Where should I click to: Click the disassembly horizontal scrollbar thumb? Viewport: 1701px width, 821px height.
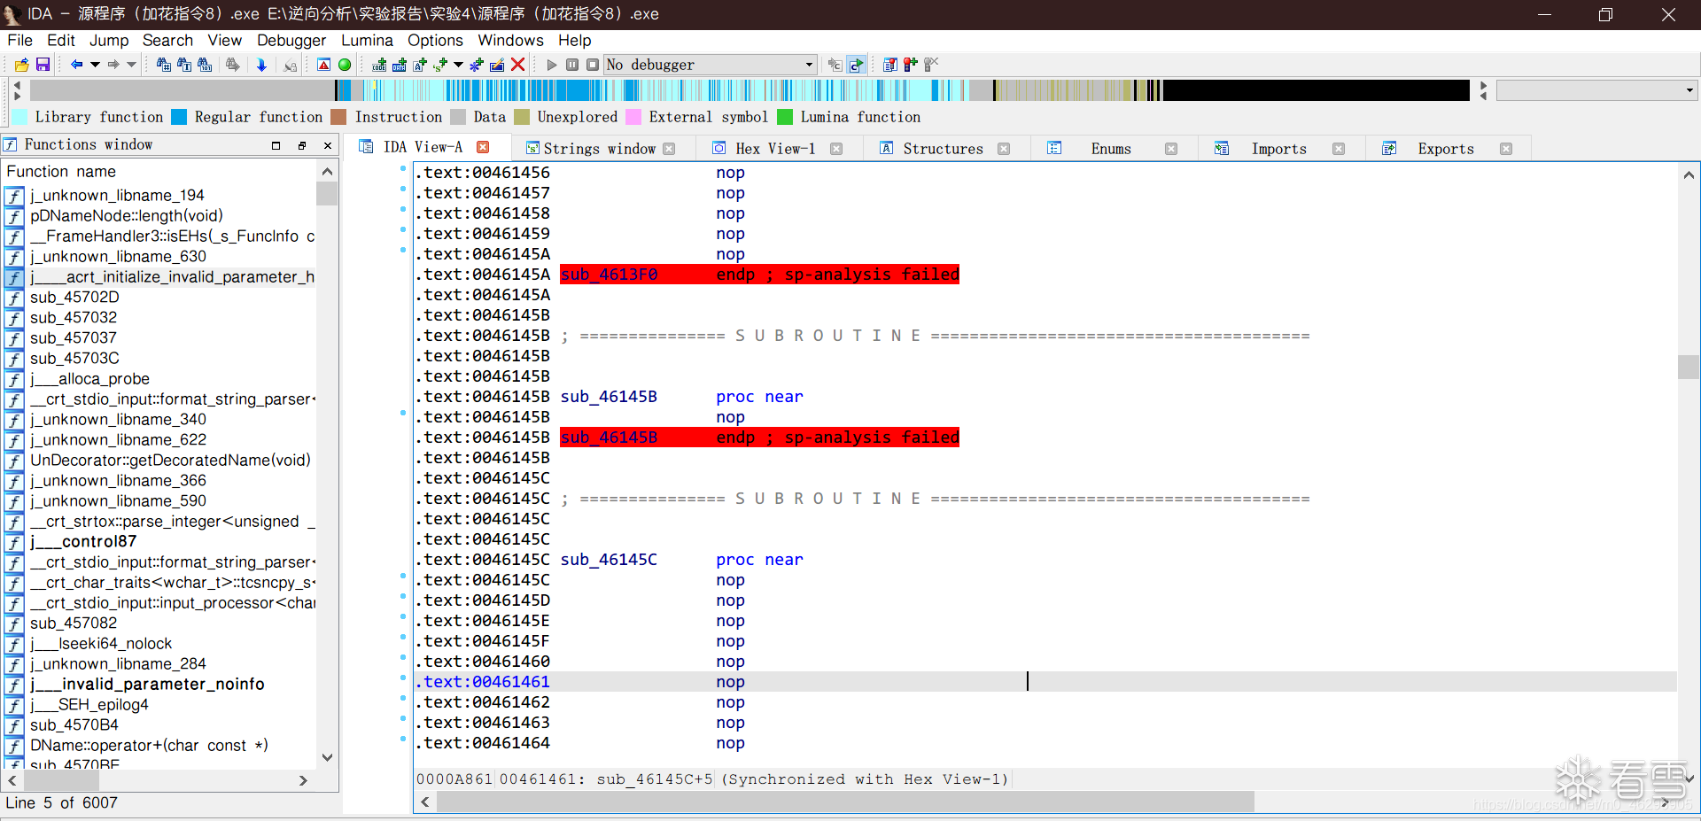[845, 802]
